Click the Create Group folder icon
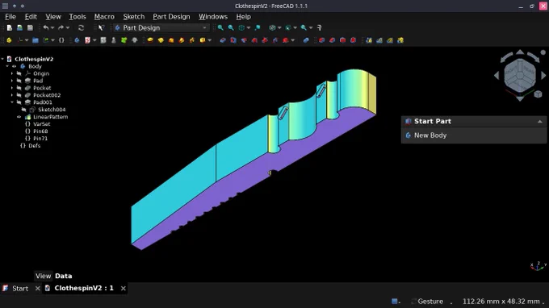Image resolution: width=549 pixels, height=308 pixels. point(36,40)
